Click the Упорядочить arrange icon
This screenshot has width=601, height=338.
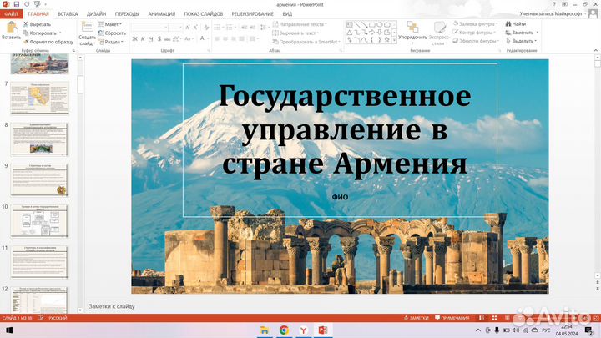412,32
